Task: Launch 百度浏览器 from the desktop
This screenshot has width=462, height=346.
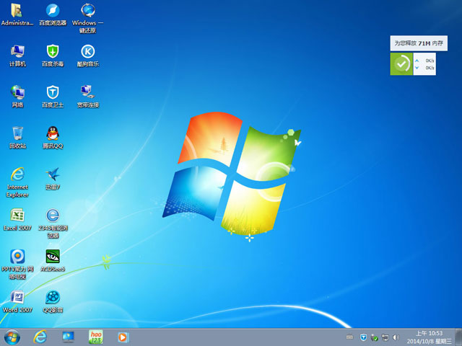Action: 53,14
